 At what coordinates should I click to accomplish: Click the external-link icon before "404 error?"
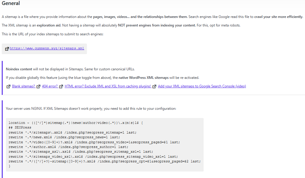38,86
